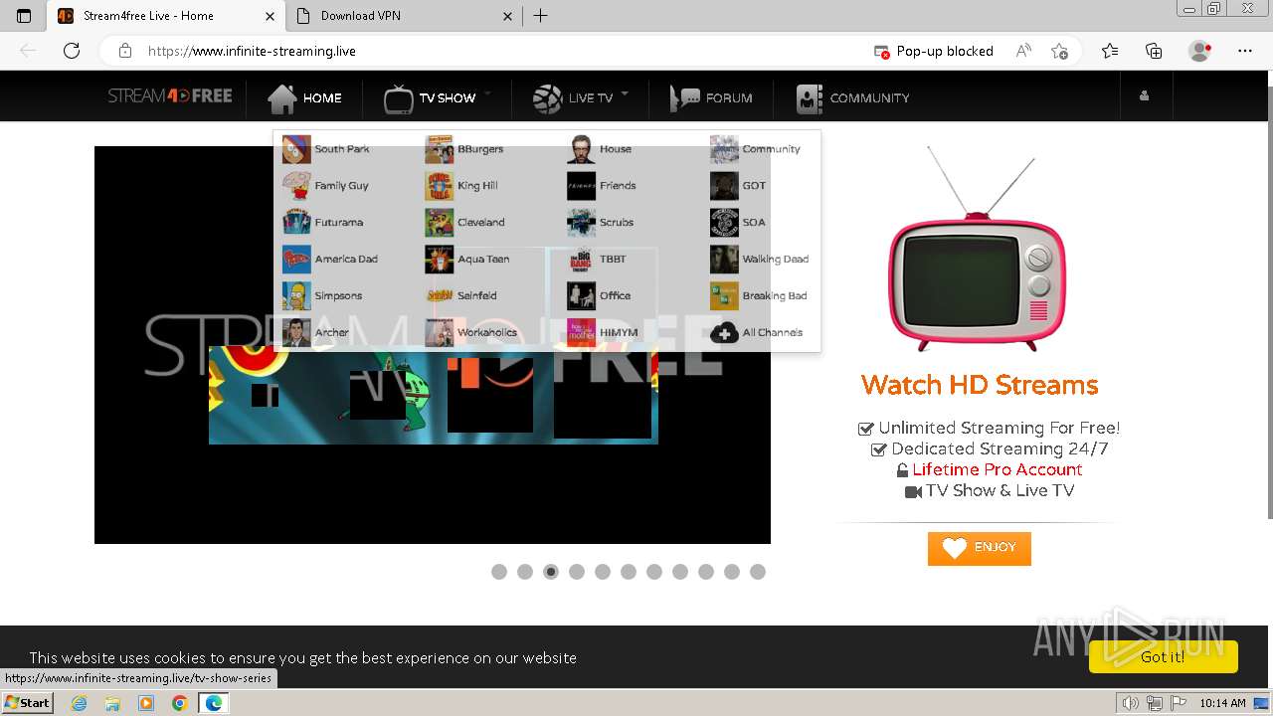The image size is (1273, 716).
Task: Click the user account icon in navbar
Action: pyautogui.click(x=1144, y=96)
